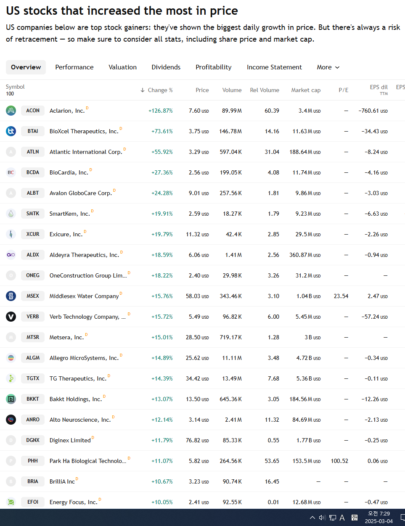405x526 pixels.
Task: Sort by the Volume column header
Action: (232, 90)
